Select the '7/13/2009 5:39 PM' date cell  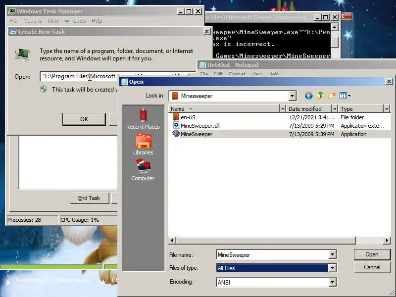(x=312, y=134)
